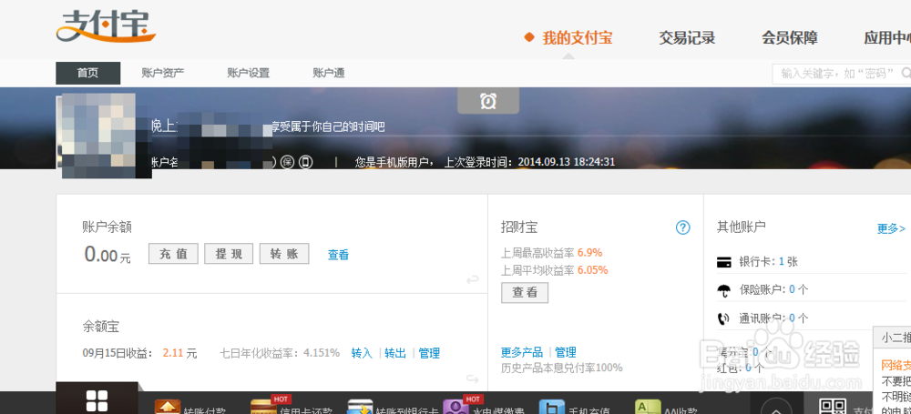
Task: Click the 查看 link beside 转账
Action: [338, 255]
